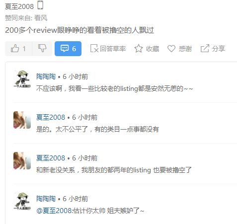237x224 pixels.
Task: Open 夏至2008 username in second comment
Action: 51,117
